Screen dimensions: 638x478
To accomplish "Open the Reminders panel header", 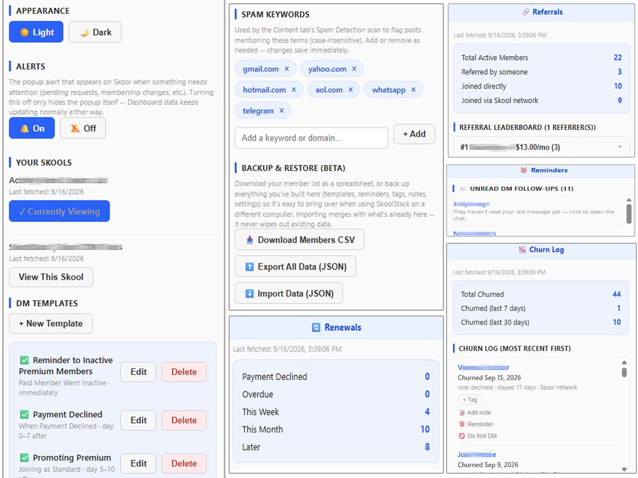I will [541, 170].
